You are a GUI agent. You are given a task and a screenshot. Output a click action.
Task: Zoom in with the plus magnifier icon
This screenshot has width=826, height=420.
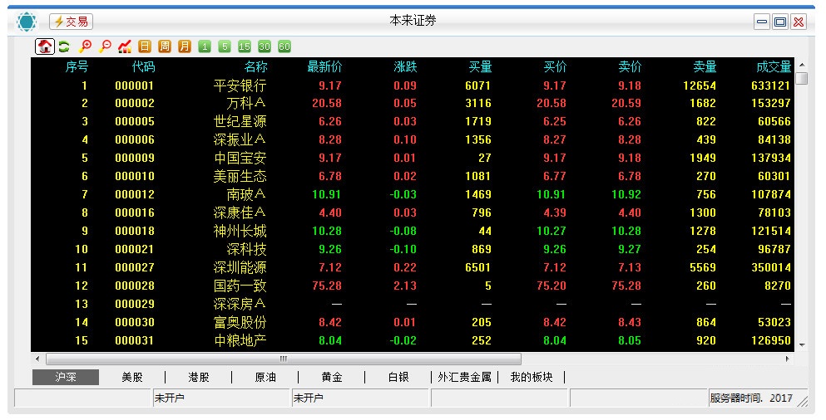point(85,46)
